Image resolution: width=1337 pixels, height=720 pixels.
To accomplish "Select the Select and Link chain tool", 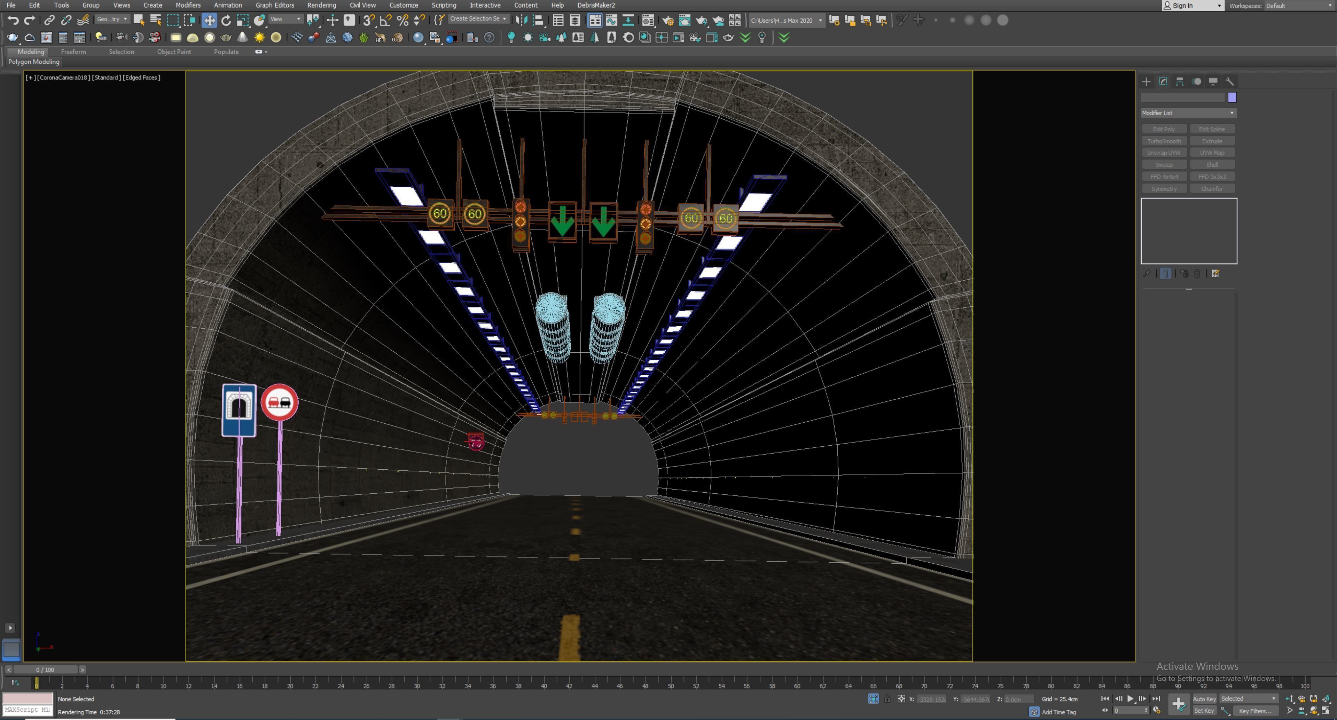I will [49, 20].
